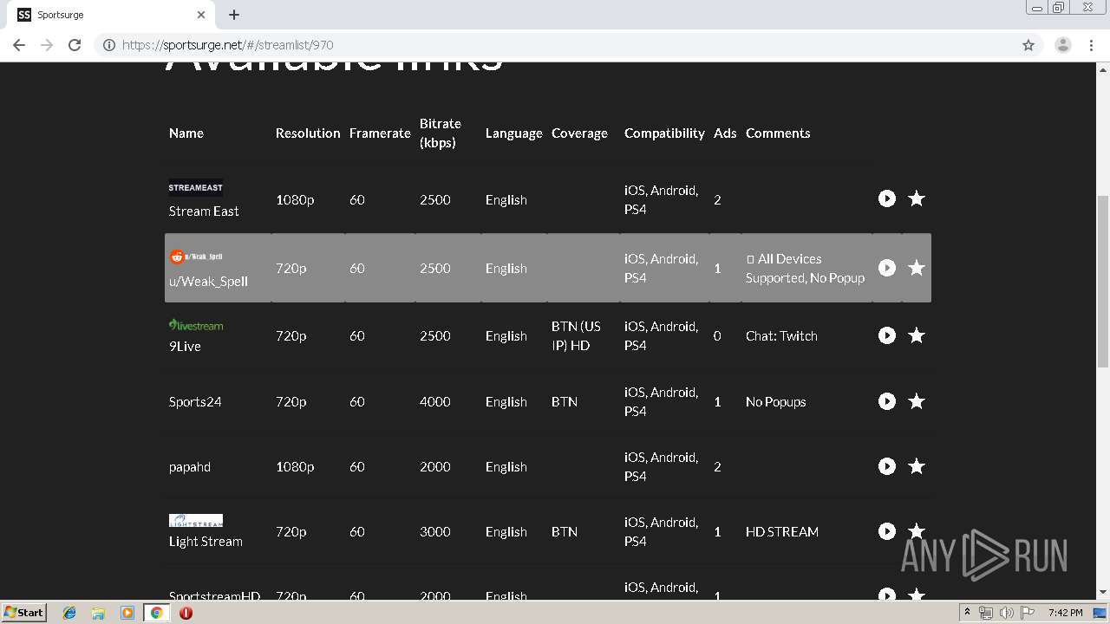This screenshot has height=624, width=1110.
Task: Click the 7:42 PM clock
Action: tap(1065, 613)
